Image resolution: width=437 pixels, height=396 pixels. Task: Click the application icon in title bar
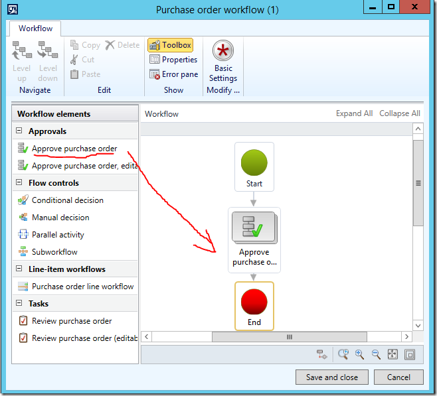[12, 9]
